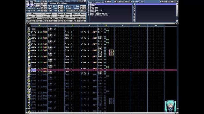Decrease the Patn. pattern number

pyautogui.click(x=84, y=6)
